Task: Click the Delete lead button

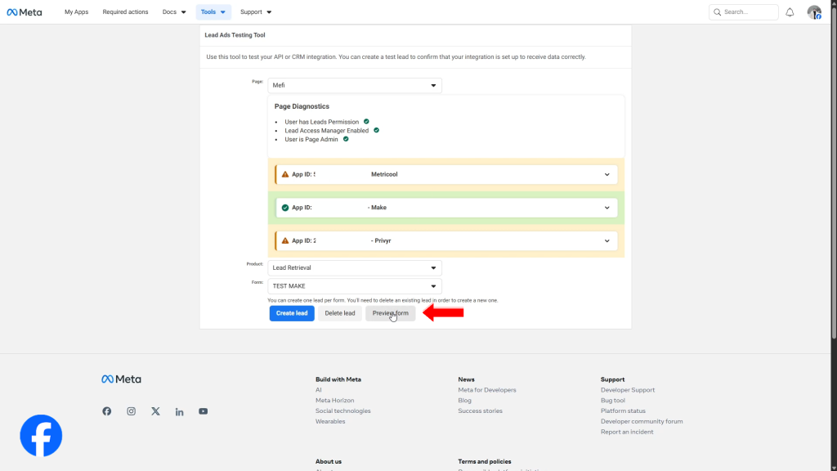Action: pyautogui.click(x=339, y=313)
